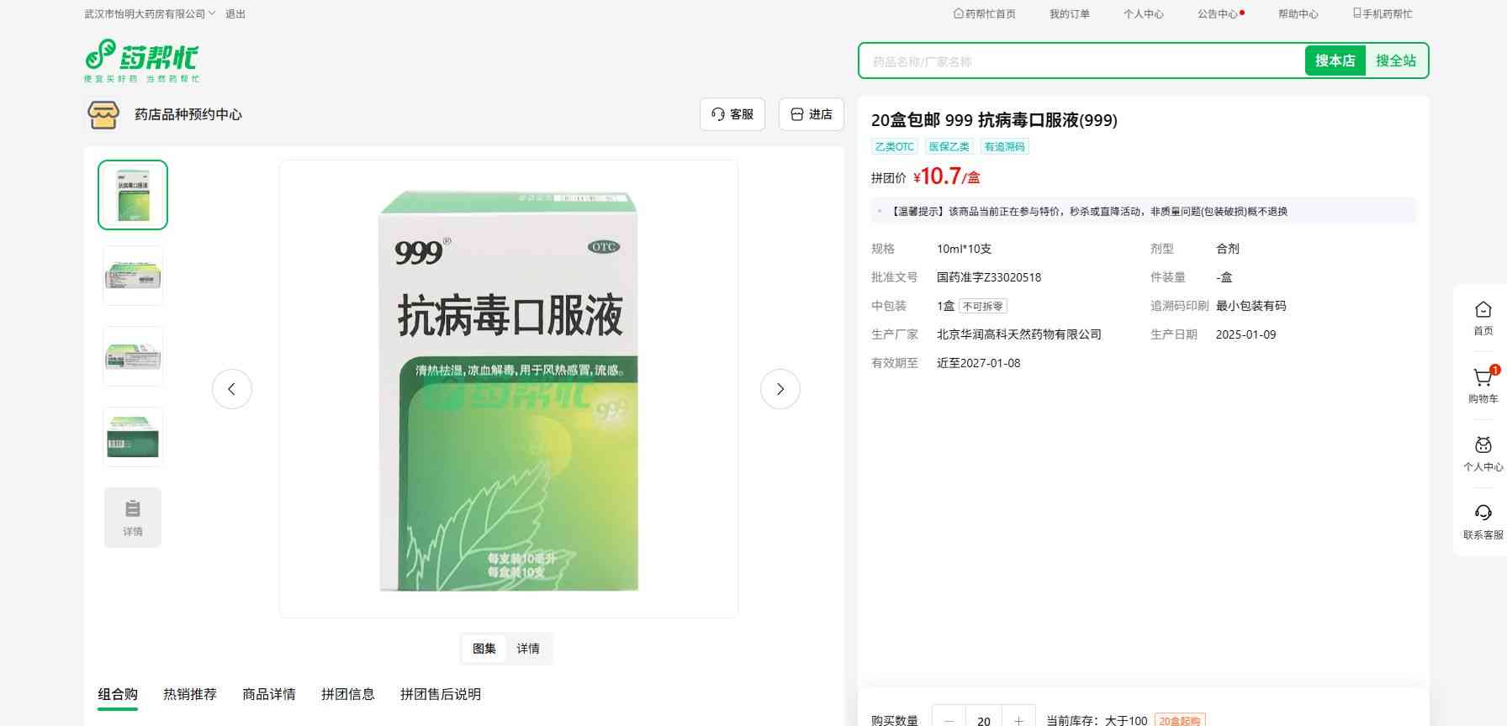The width and height of the screenshot is (1507, 726).
Task: Select the second product thumbnail image
Action: click(133, 276)
